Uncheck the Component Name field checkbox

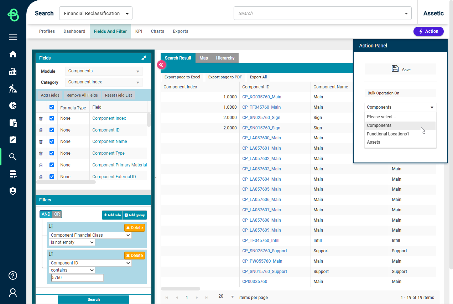pos(52,141)
